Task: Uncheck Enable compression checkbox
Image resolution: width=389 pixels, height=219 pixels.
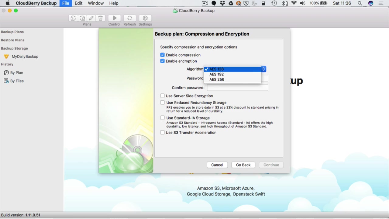Action: (x=162, y=55)
